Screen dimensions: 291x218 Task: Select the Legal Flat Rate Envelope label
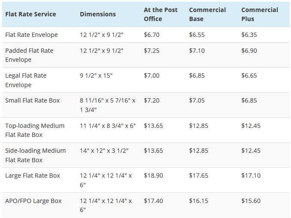[x=26, y=80]
